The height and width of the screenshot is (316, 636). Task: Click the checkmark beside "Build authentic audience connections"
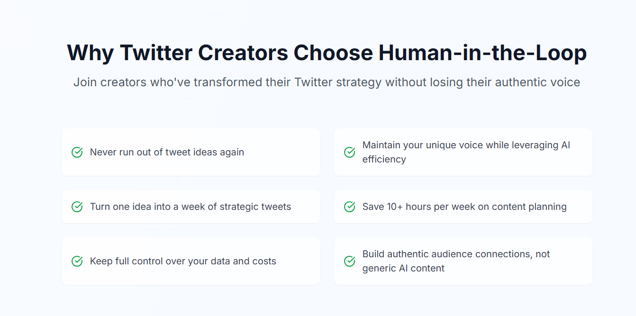pos(349,261)
